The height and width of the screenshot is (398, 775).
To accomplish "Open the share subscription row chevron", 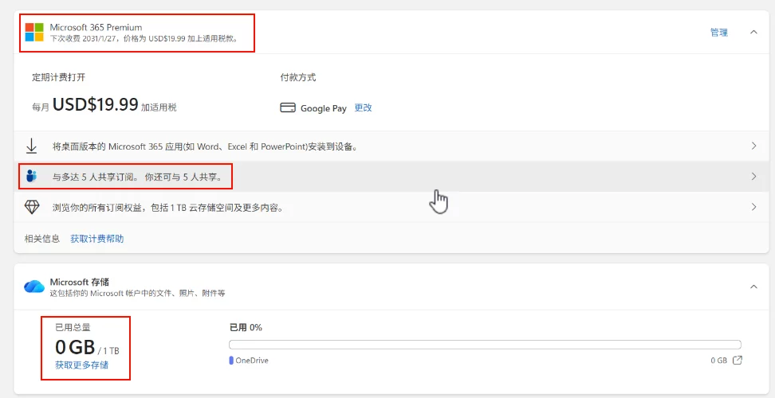I will pyautogui.click(x=753, y=177).
